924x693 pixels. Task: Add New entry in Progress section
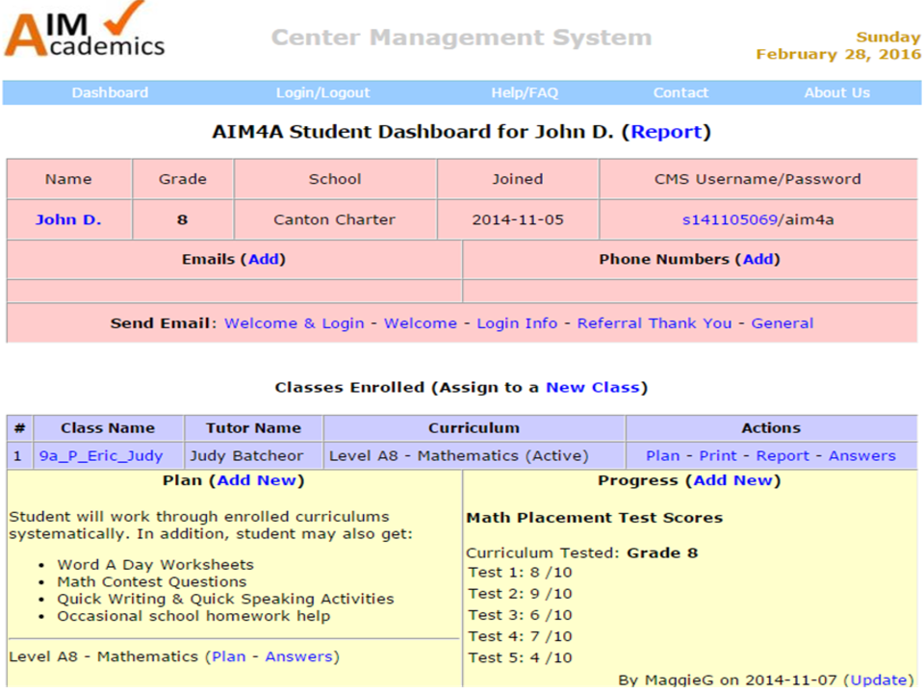(732, 479)
